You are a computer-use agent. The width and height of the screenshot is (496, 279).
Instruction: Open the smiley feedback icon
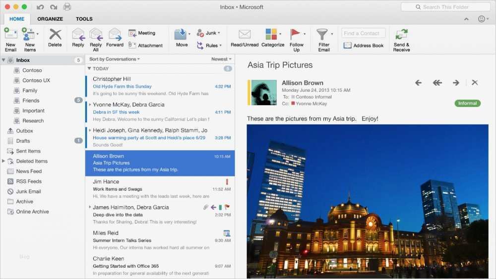[482, 19]
